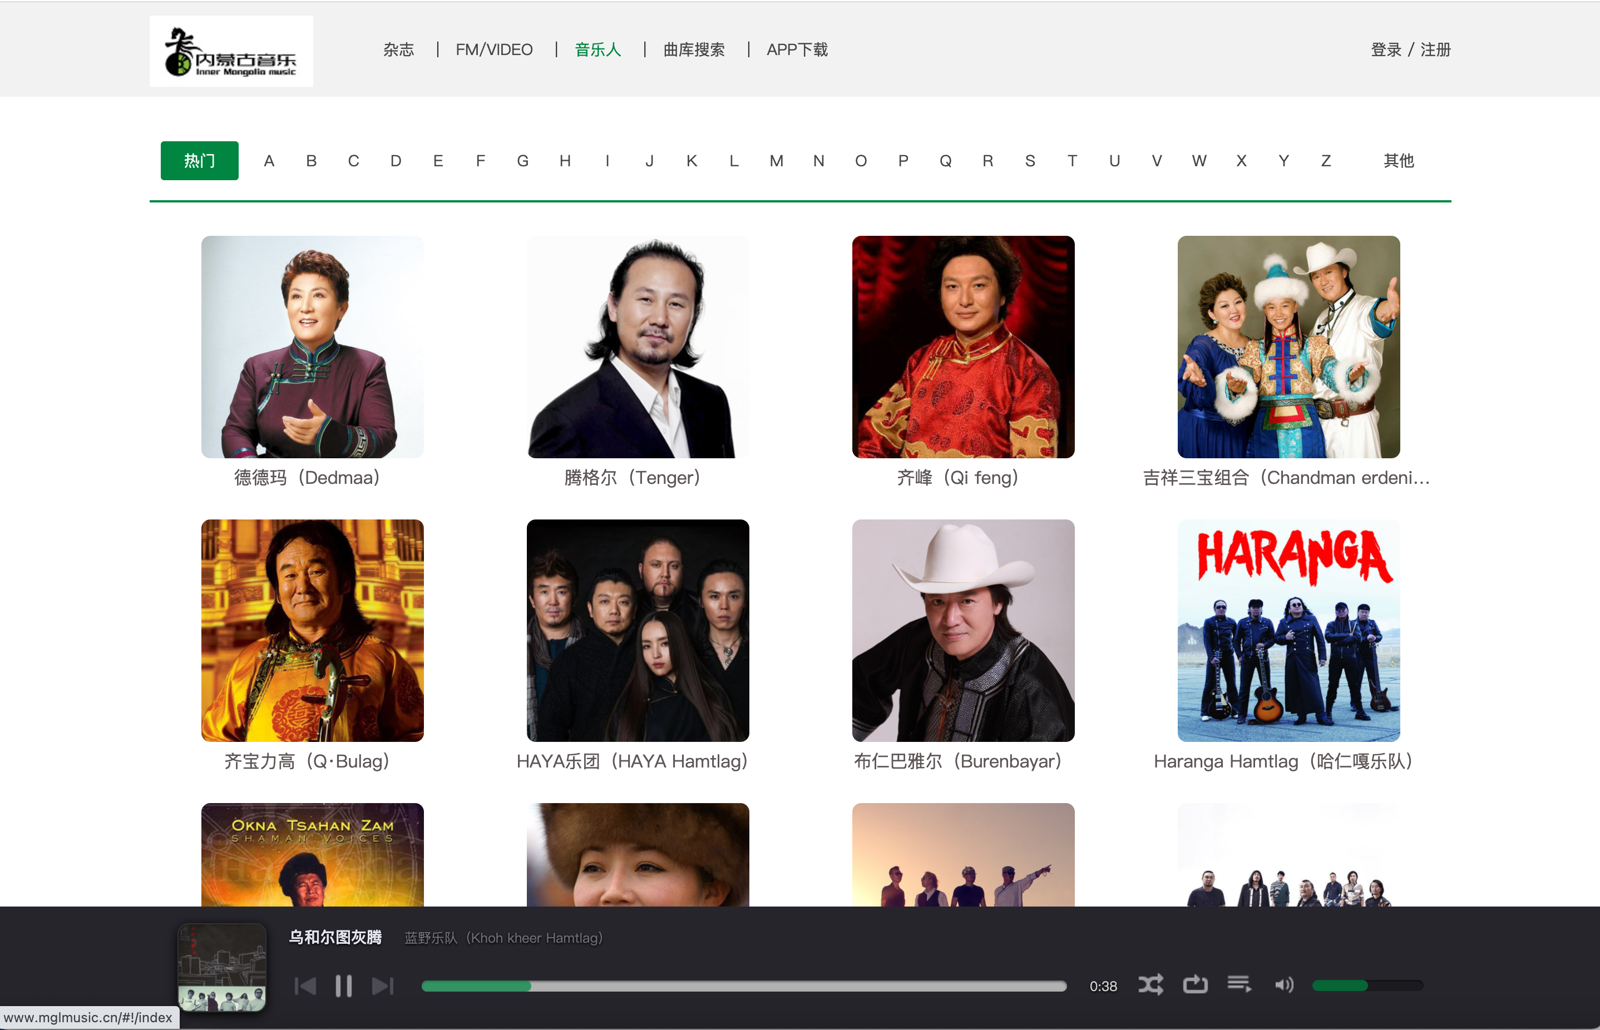Mute the volume speaker icon
The width and height of the screenshot is (1600, 1030).
pyautogui.click(x=1283, y=984)
